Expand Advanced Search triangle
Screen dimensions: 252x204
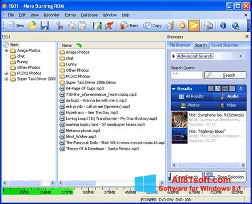pyautogui.click(x=173, y=56)
